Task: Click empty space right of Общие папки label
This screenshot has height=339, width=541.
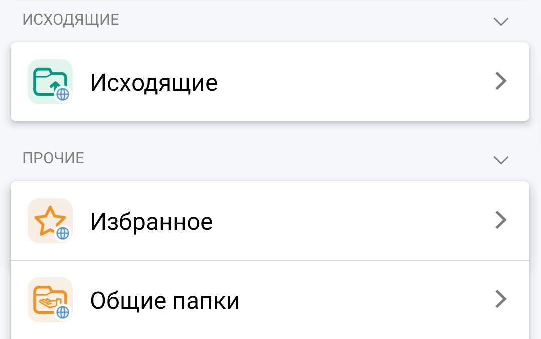Action: 361,300
